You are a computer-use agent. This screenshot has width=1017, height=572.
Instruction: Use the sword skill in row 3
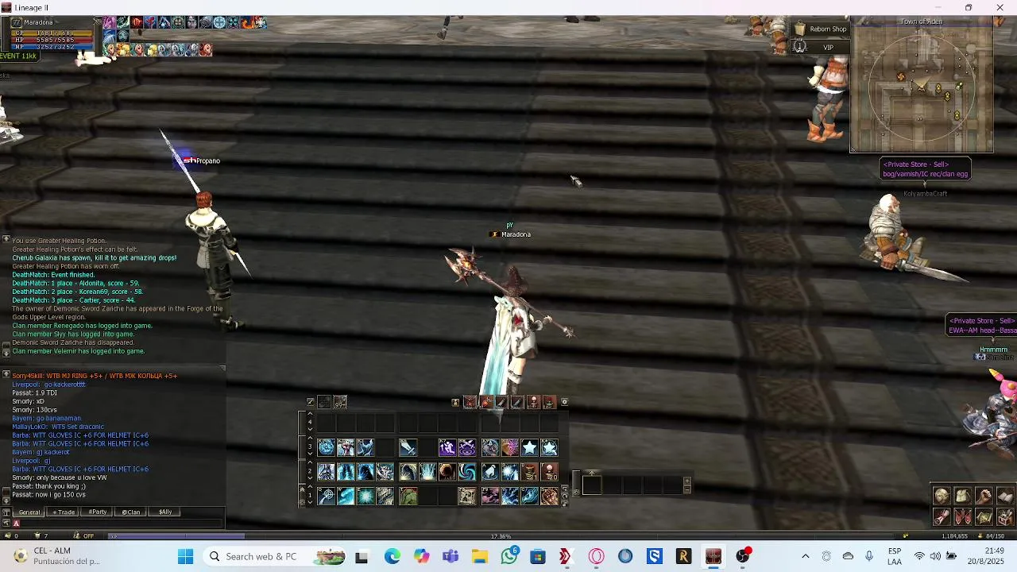click(x=408, y=447)
